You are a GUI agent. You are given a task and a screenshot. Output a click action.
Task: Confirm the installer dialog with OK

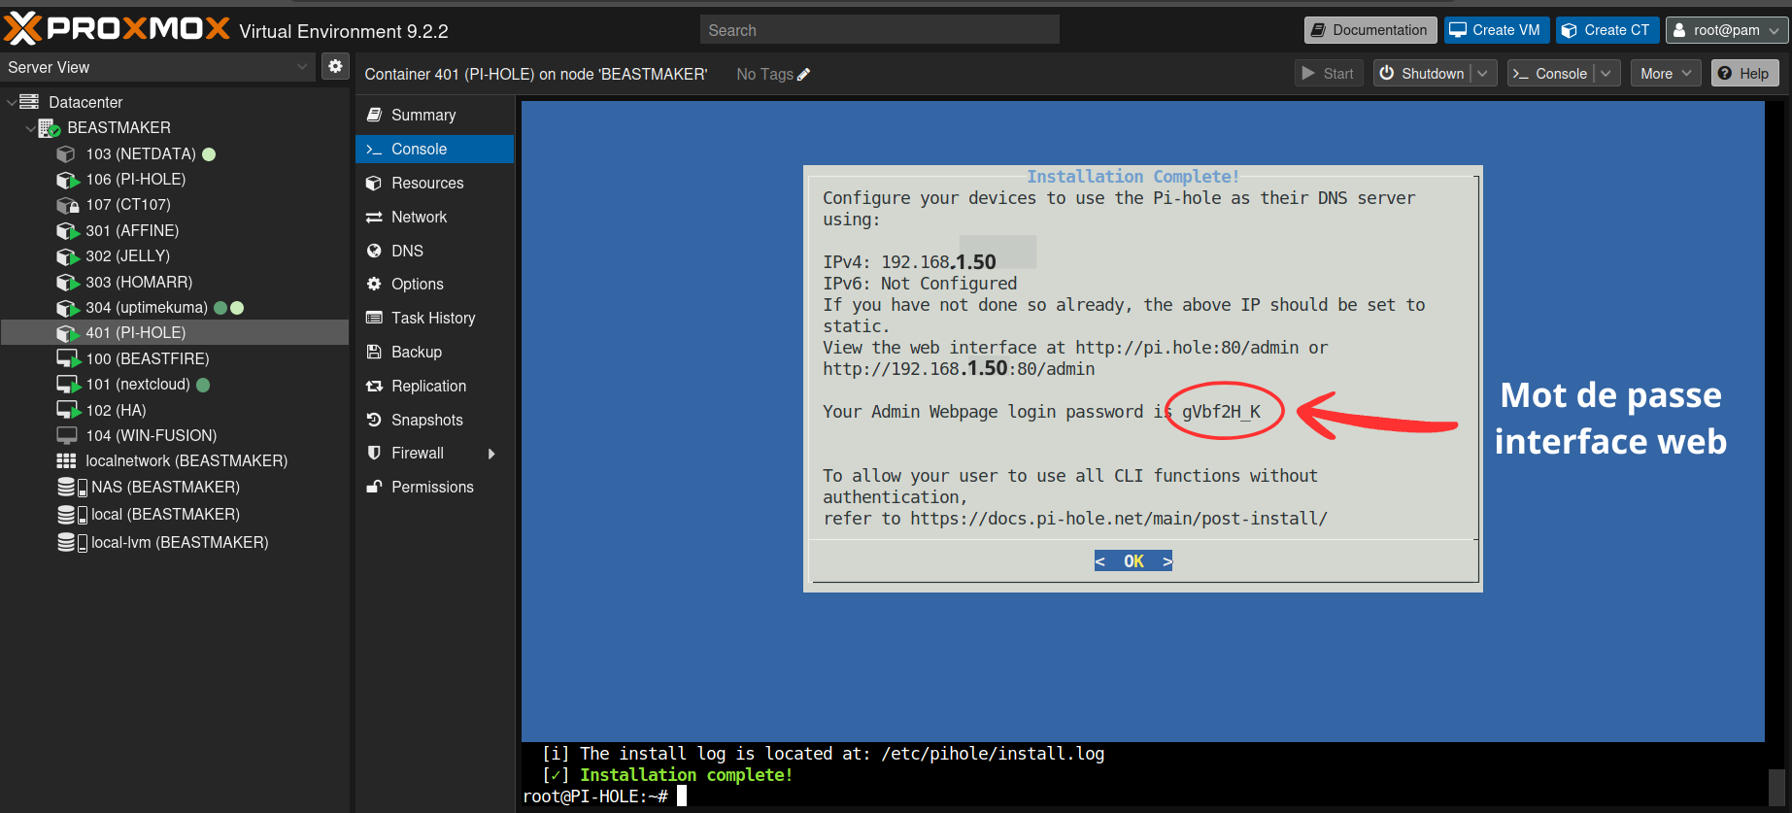(1133, 561)
